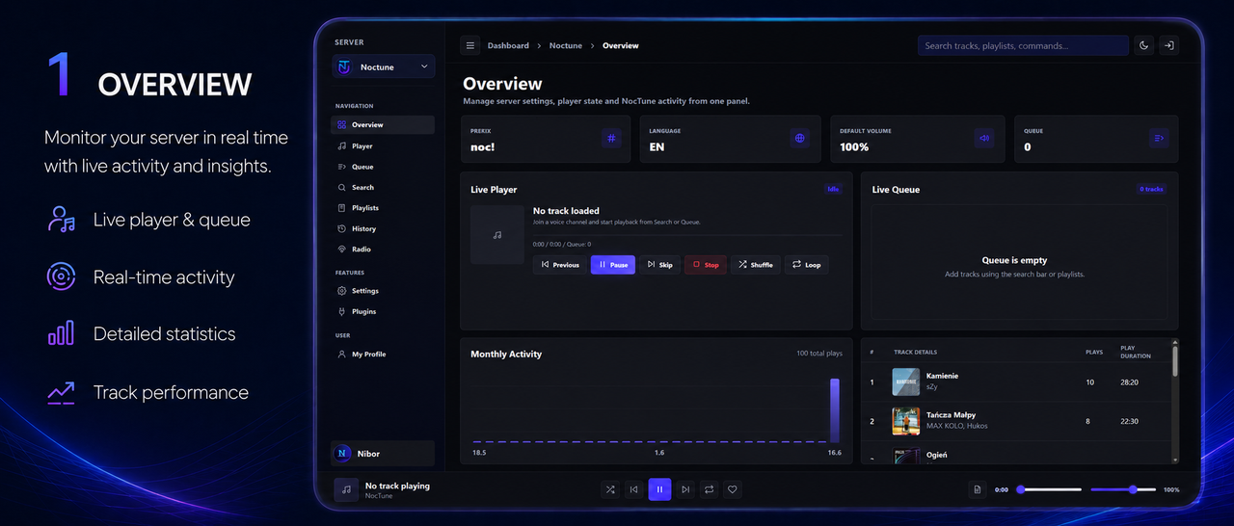Open Settings under Features
Image resolution: width=1234 pixels, height=526 pixels.
[x=383, y=291]
